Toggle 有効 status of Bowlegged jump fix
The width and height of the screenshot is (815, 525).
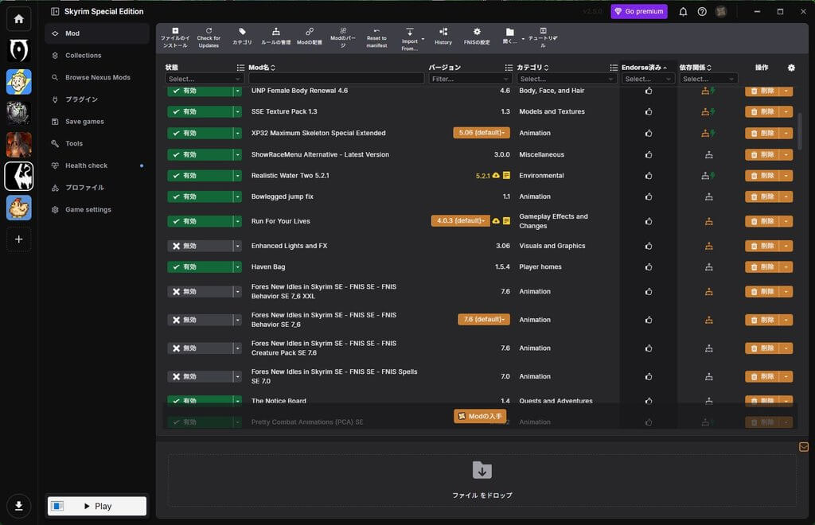200,196
